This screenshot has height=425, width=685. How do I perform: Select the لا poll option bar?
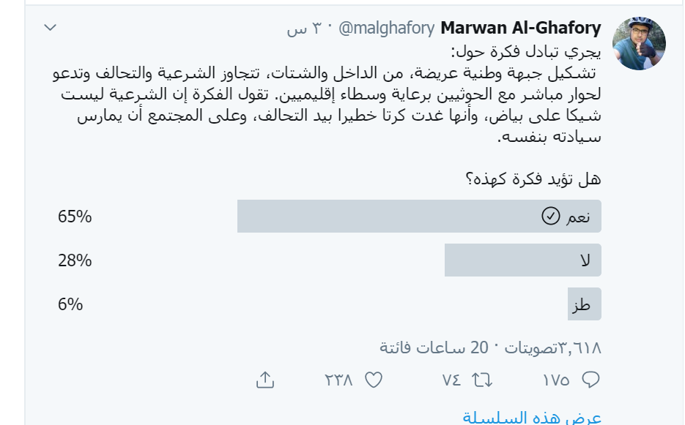click(x=523, y=260)
